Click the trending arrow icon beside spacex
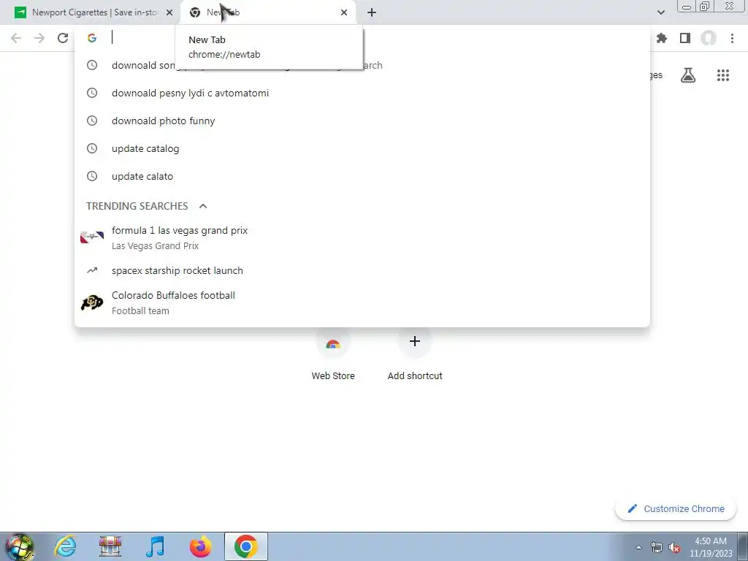Screen dimensions: 748x561 click(x=92, y=270)
